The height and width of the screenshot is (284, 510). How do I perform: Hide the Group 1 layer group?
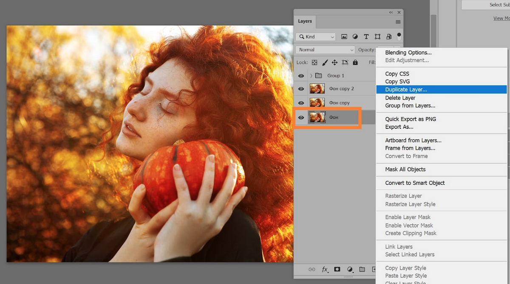coord(301,75)
